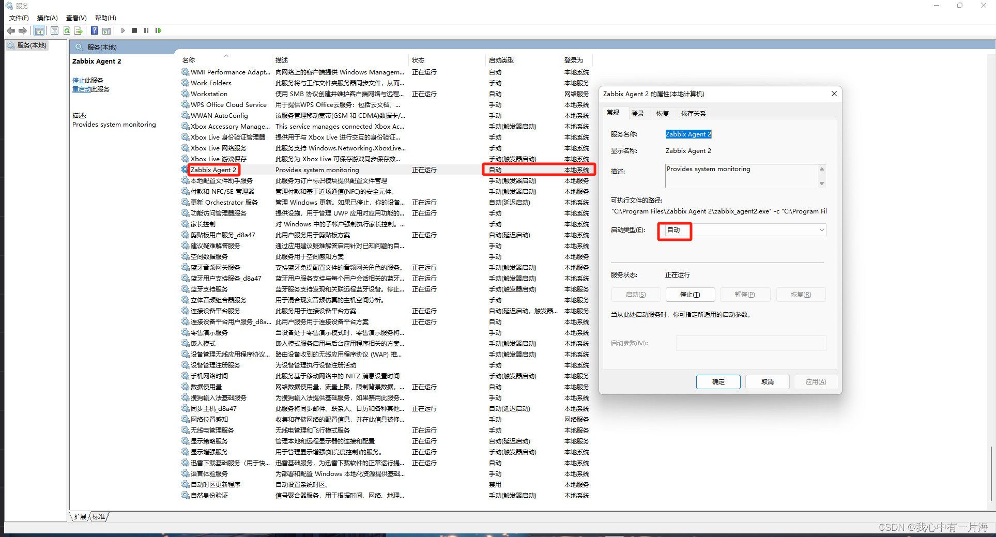Click the gear icon beside 数据使用量
Screen dimensions: 996x537
tap(185, 387)
